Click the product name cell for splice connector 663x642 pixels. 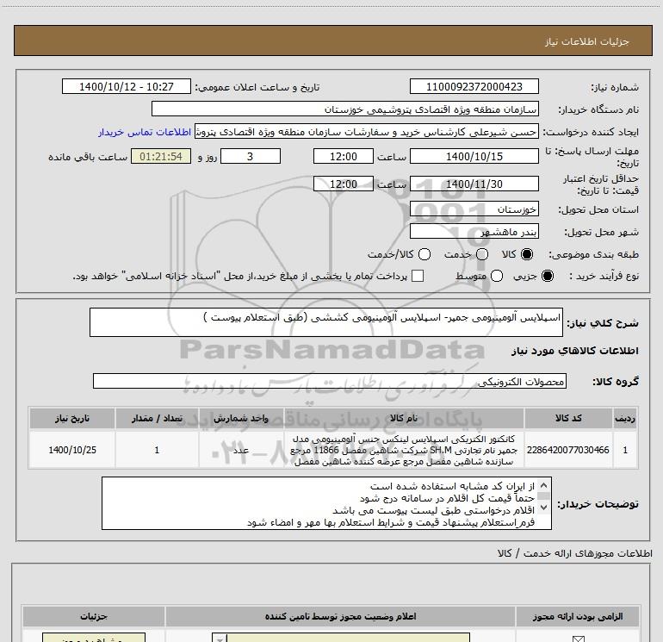[x=403, y=450]
